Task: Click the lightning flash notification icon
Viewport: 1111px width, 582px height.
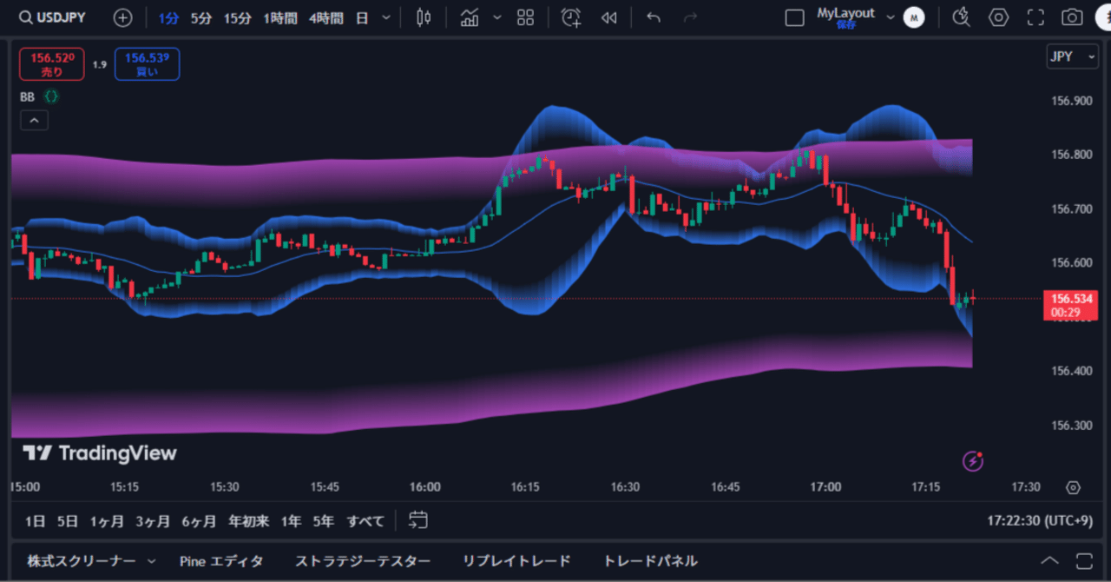Action: [x=973, y=460]
